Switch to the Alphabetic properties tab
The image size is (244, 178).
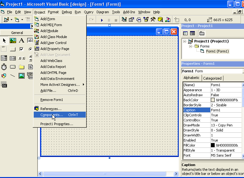coord(191,78)
